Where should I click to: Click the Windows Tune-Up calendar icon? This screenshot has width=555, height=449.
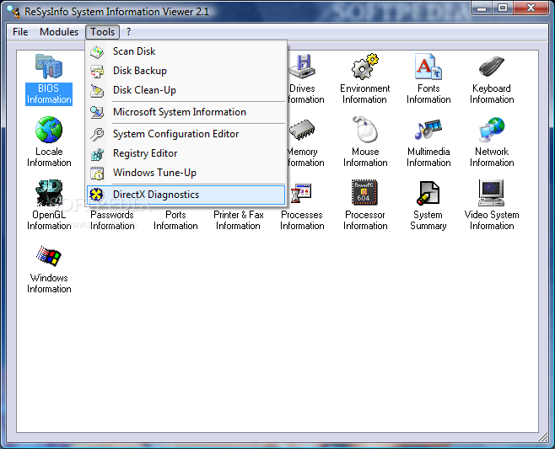[x=97, y=174]
